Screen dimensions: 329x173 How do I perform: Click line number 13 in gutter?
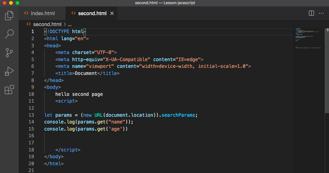tap(31, 115)
